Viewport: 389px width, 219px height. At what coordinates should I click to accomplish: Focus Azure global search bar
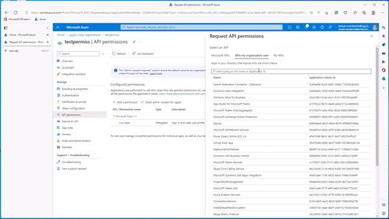click(201, 27)
